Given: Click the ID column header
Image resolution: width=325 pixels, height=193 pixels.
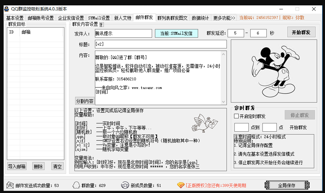Looking at the screenshot, I should [14, 32].
